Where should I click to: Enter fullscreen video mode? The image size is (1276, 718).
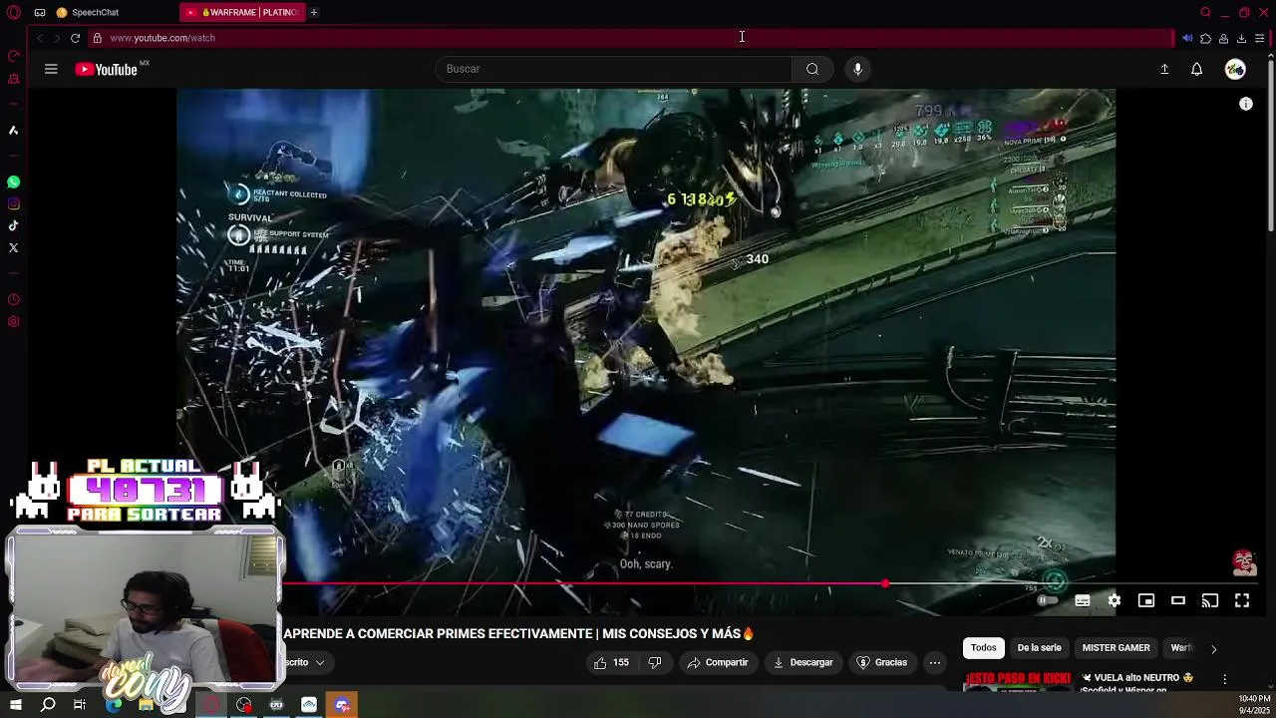[1241, 600]
